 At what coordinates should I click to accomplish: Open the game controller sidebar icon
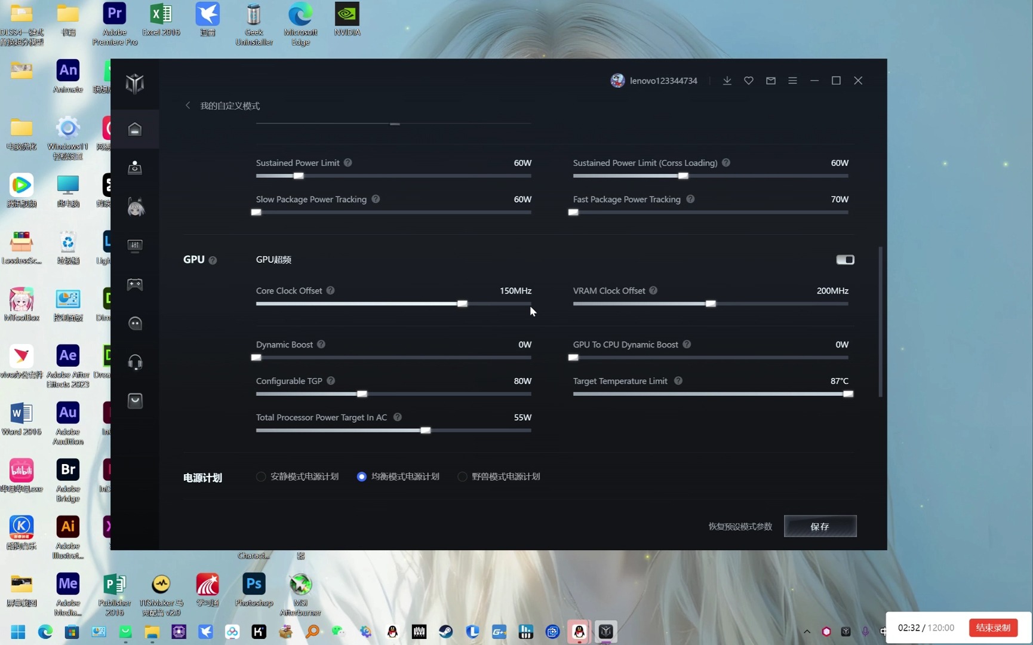click(135, 284)
